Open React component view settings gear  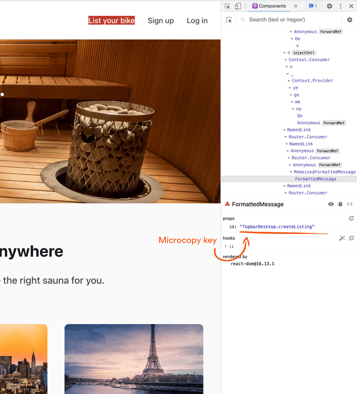tap(349, 20)
